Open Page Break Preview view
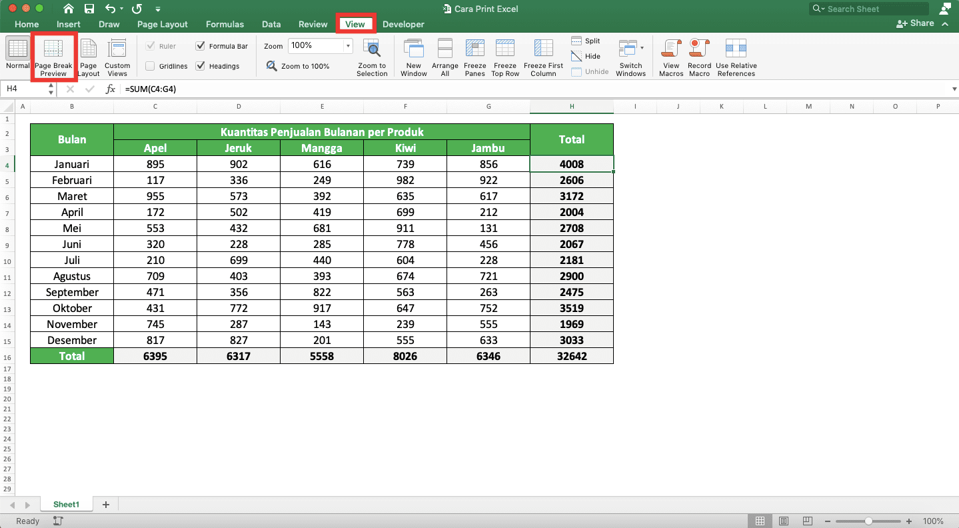 coord(53,57)
